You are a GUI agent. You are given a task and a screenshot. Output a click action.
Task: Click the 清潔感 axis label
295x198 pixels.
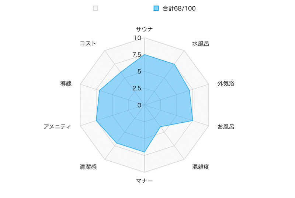coord(88,167)
